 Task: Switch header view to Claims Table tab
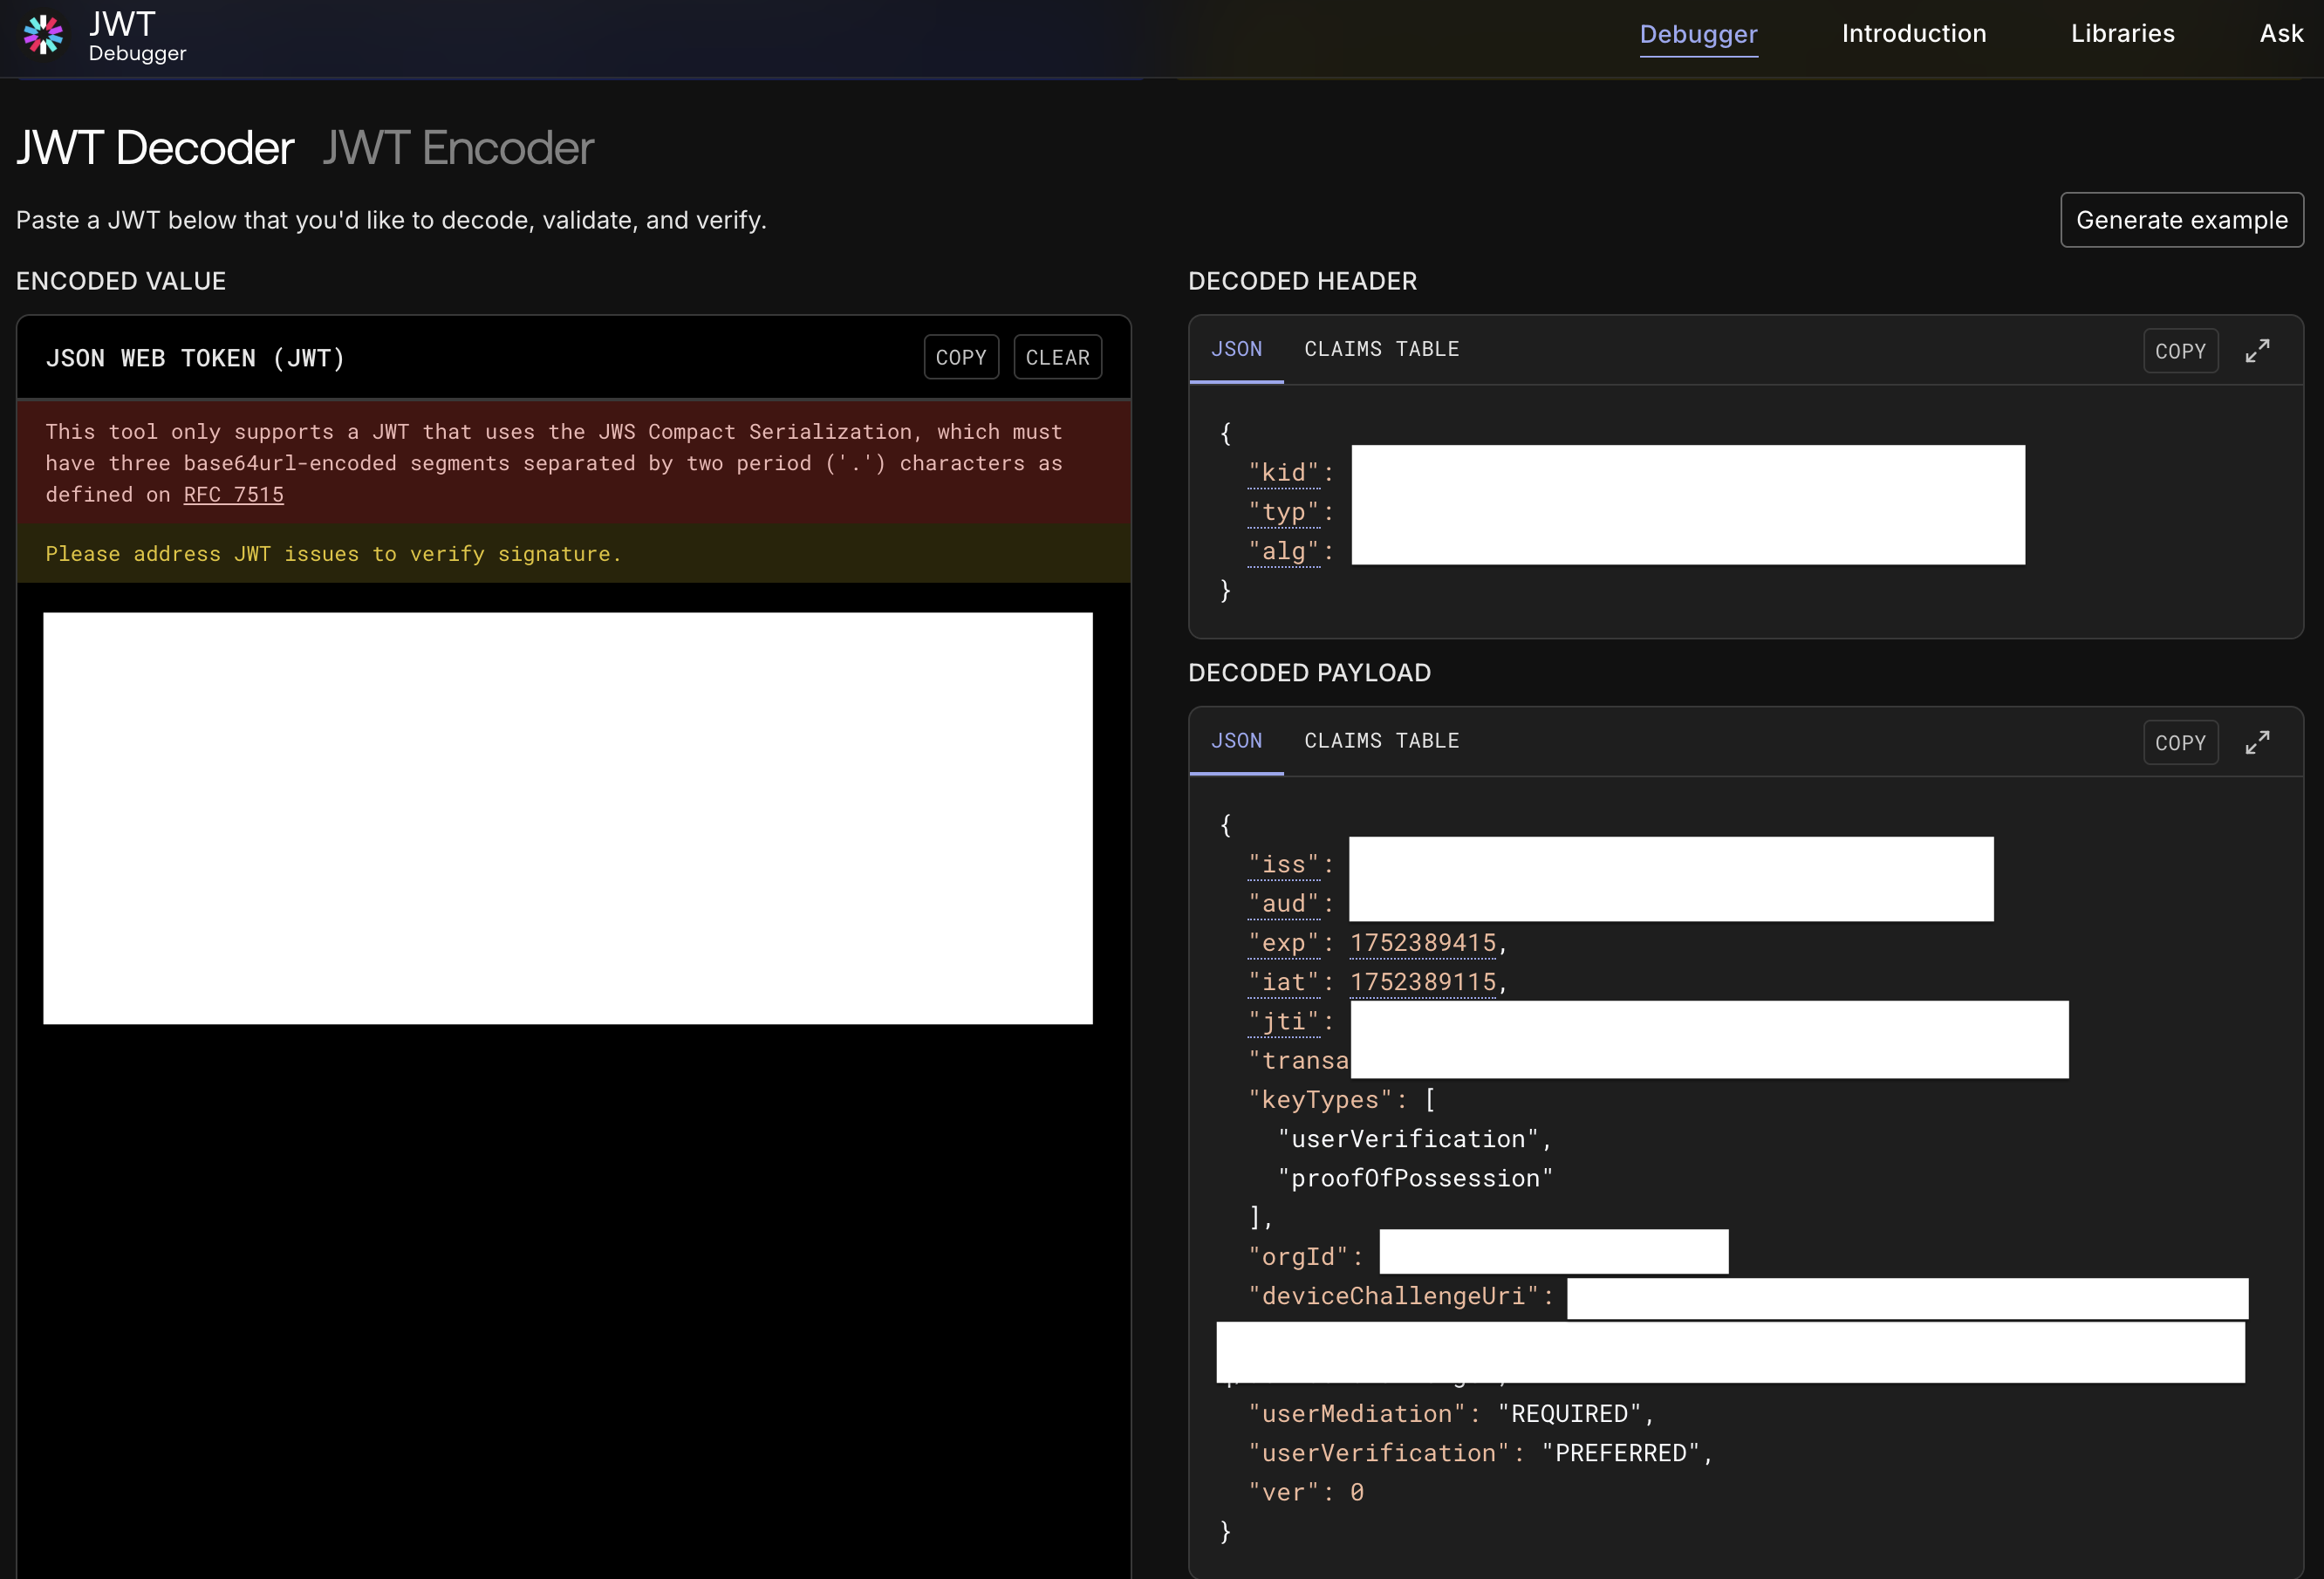tap(1381, 349)
